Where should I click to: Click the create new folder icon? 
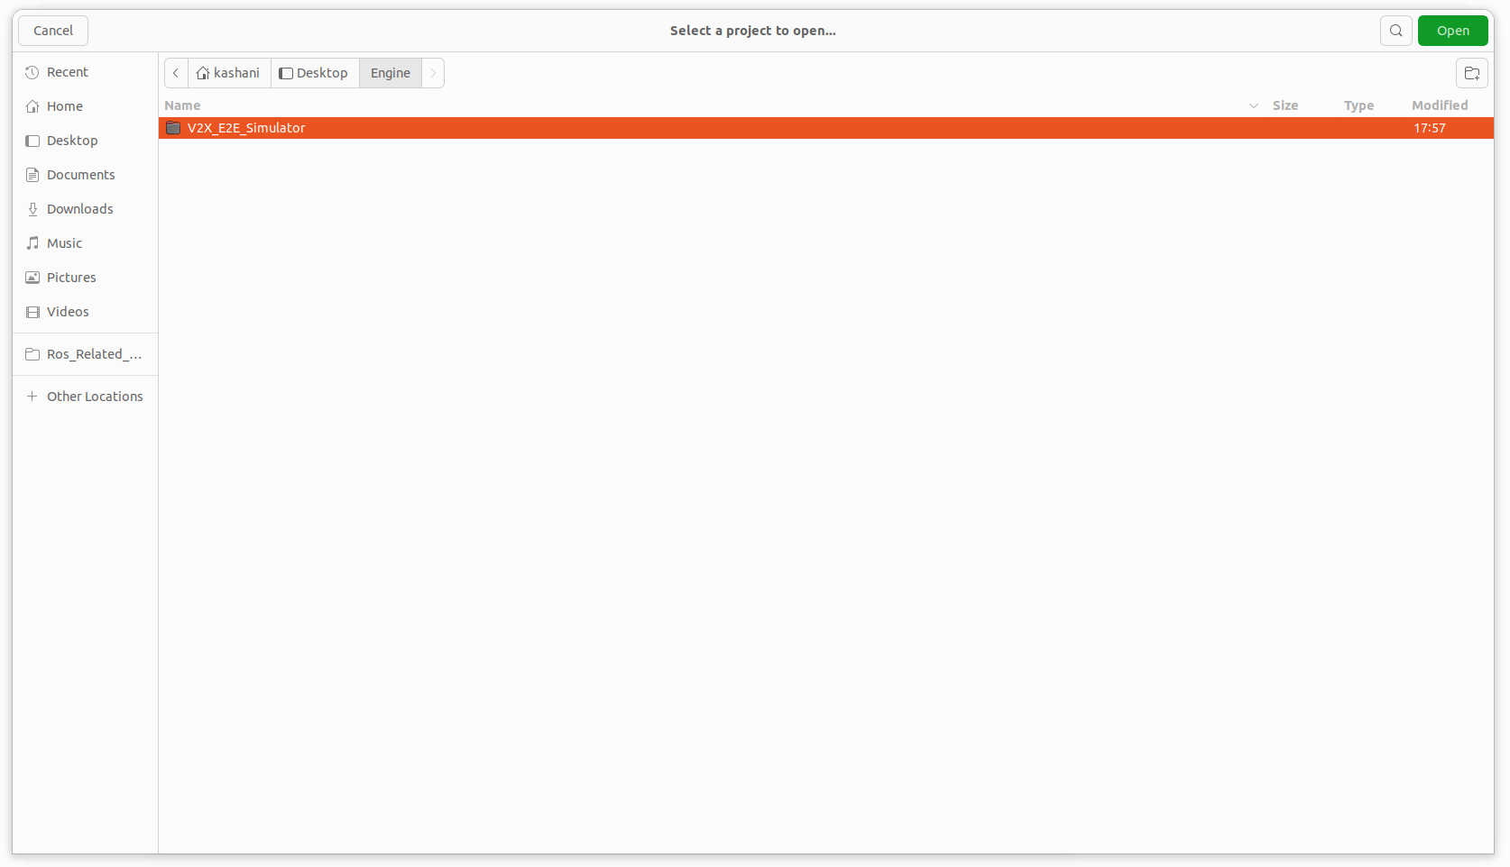tap(1471, 73)
